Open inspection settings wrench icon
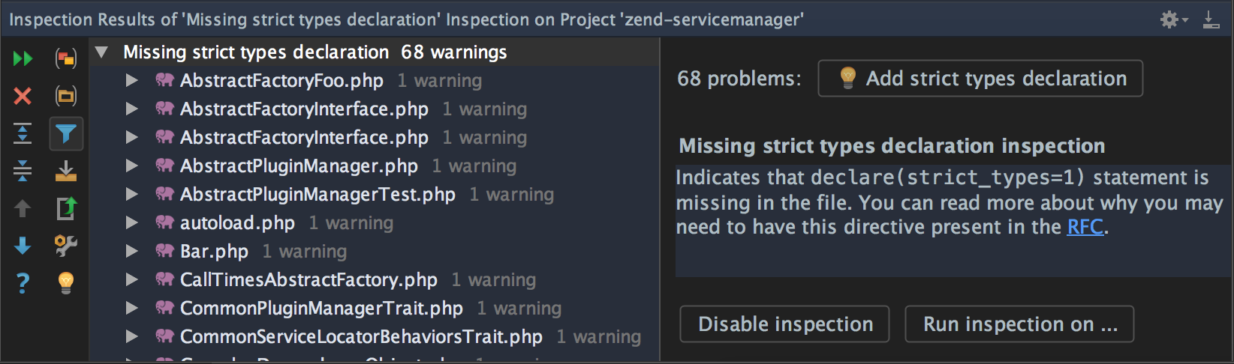Viewport: 1234px width, 364px height. tap(66, 246)
